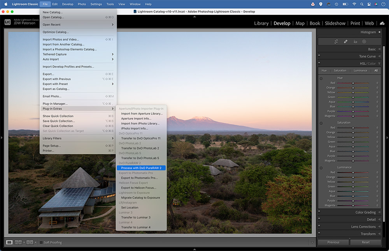Click the clock icon in the menu bar
389x251 pixels.
coord(383,4)
